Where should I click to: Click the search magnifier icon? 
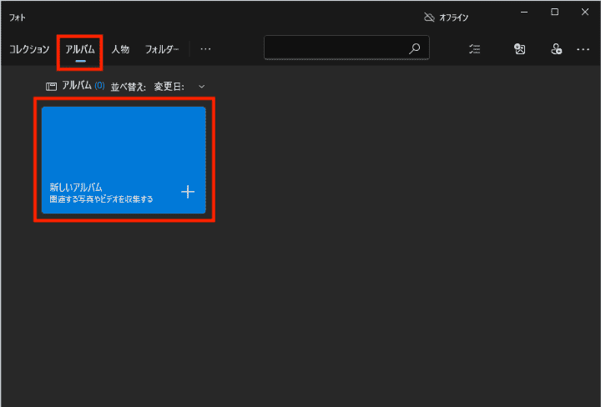[x=414, y=48]
